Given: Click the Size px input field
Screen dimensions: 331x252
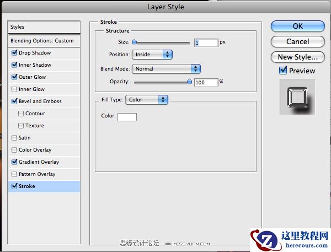Looking at the screenshot, I should point(206,42).
